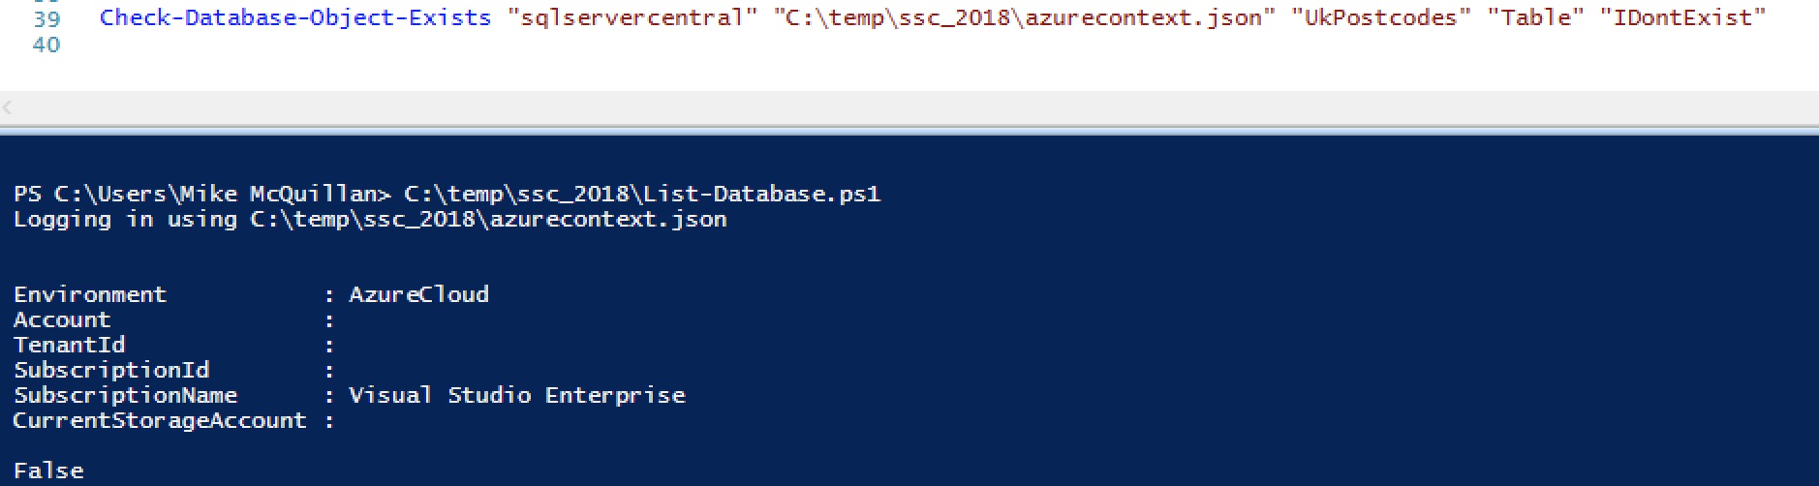Click the TenantId label in console output
Viewport: 1819px width, 486px height.
(70, 345)
